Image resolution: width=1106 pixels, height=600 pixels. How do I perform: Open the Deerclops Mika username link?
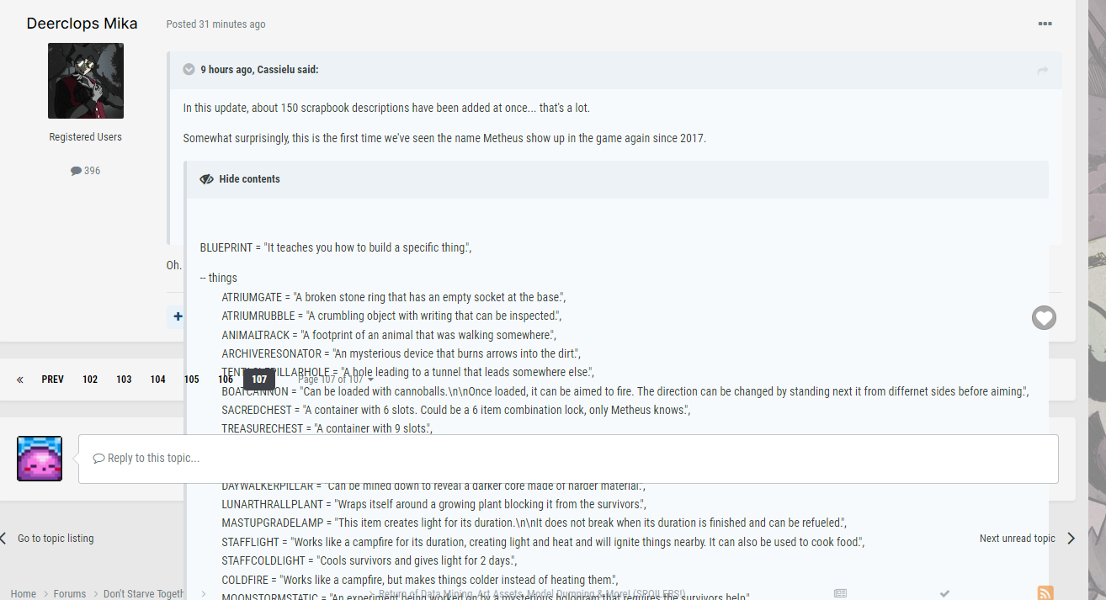(x=82, y=24)
